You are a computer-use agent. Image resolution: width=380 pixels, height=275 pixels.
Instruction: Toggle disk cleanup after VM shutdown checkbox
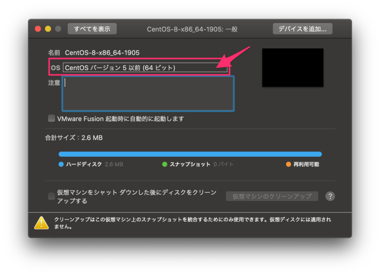[51, 196]
